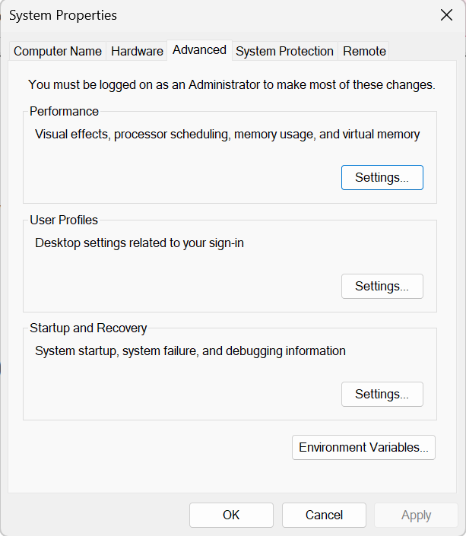
Task: Click the User Profiles group heading
Action: pyautogui.click(x=64, y=220)
